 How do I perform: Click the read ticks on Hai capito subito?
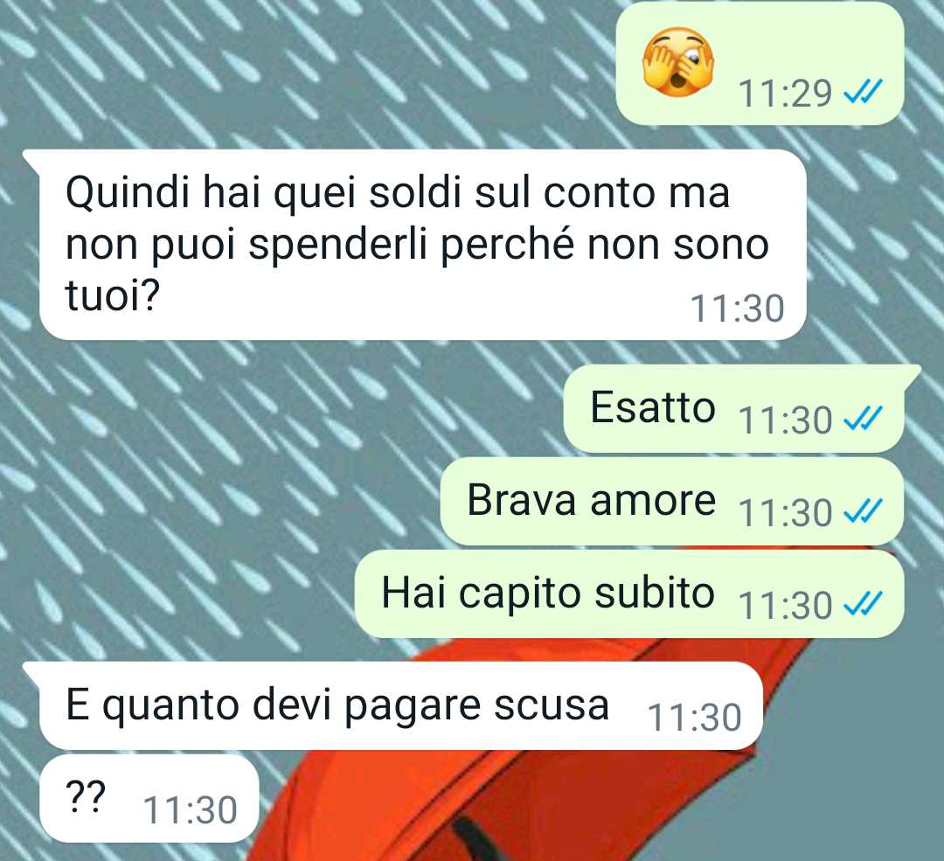[863, 604]
